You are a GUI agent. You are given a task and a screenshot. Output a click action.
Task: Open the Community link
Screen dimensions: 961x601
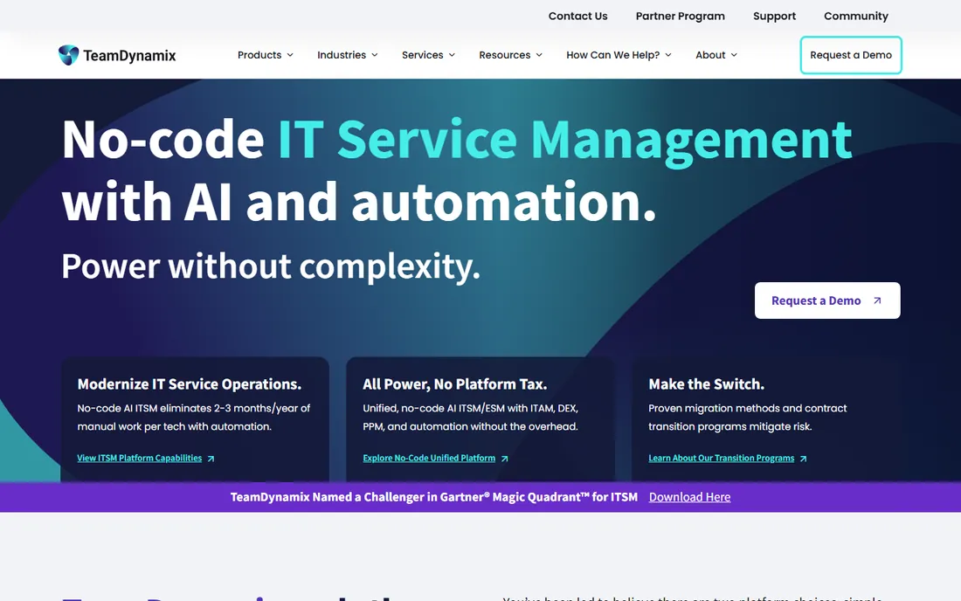tap(855, 16)
